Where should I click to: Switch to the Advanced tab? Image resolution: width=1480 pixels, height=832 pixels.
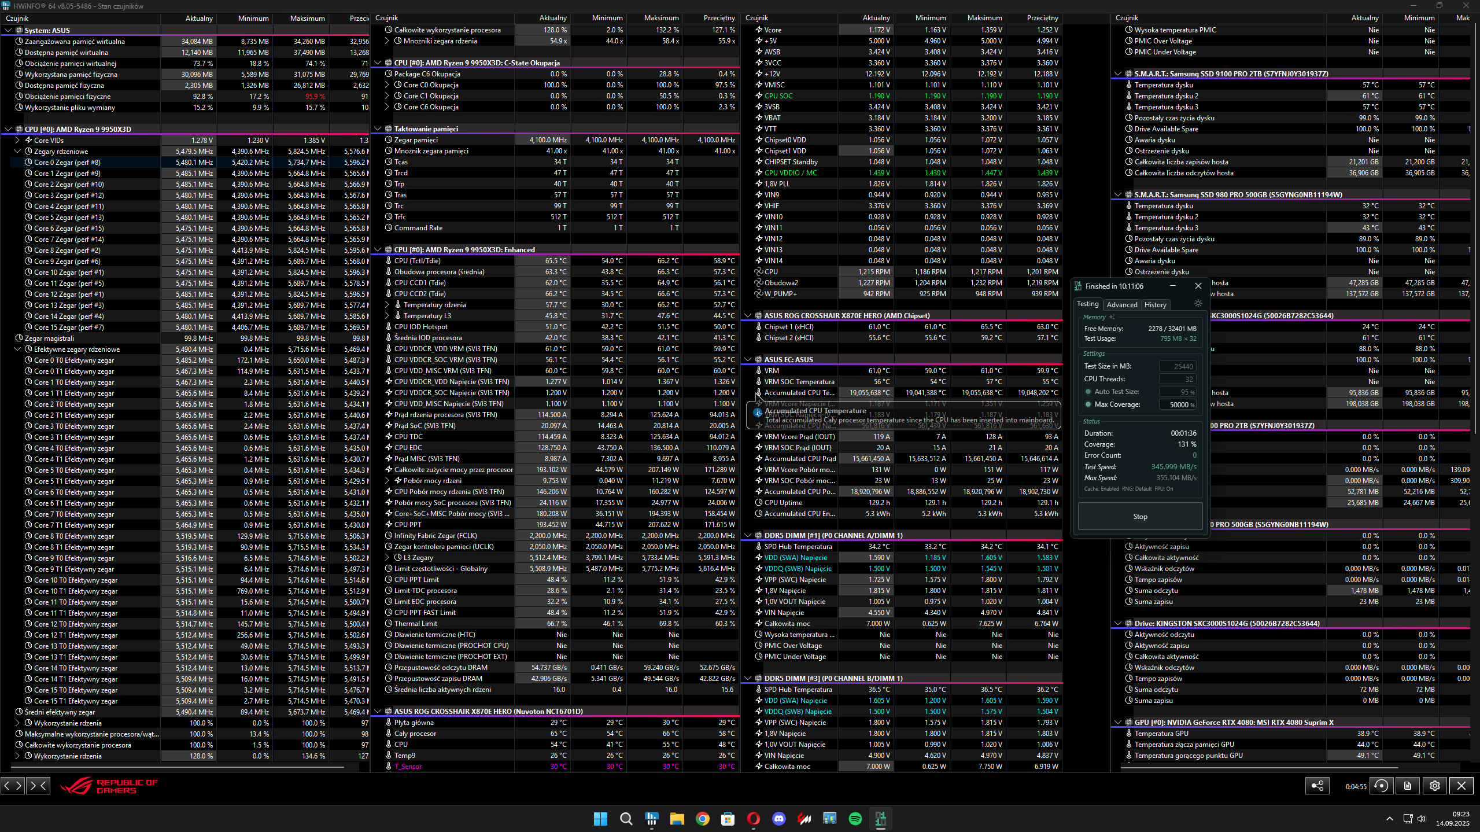click(x=1121, y=305)
